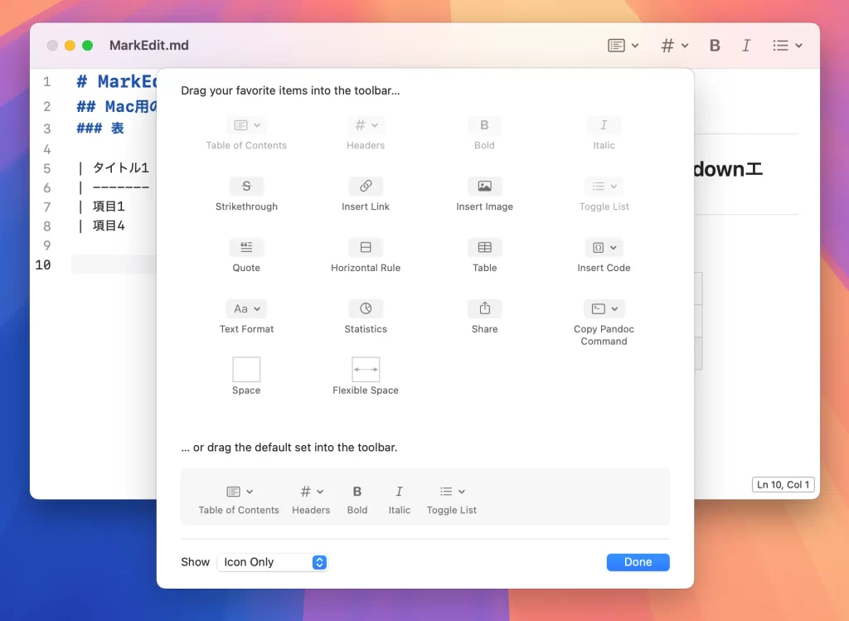Click the Statistics pie chart icon
Viewport: 849px width, 621px height.
pyautogui.click(x=366, y=308)
